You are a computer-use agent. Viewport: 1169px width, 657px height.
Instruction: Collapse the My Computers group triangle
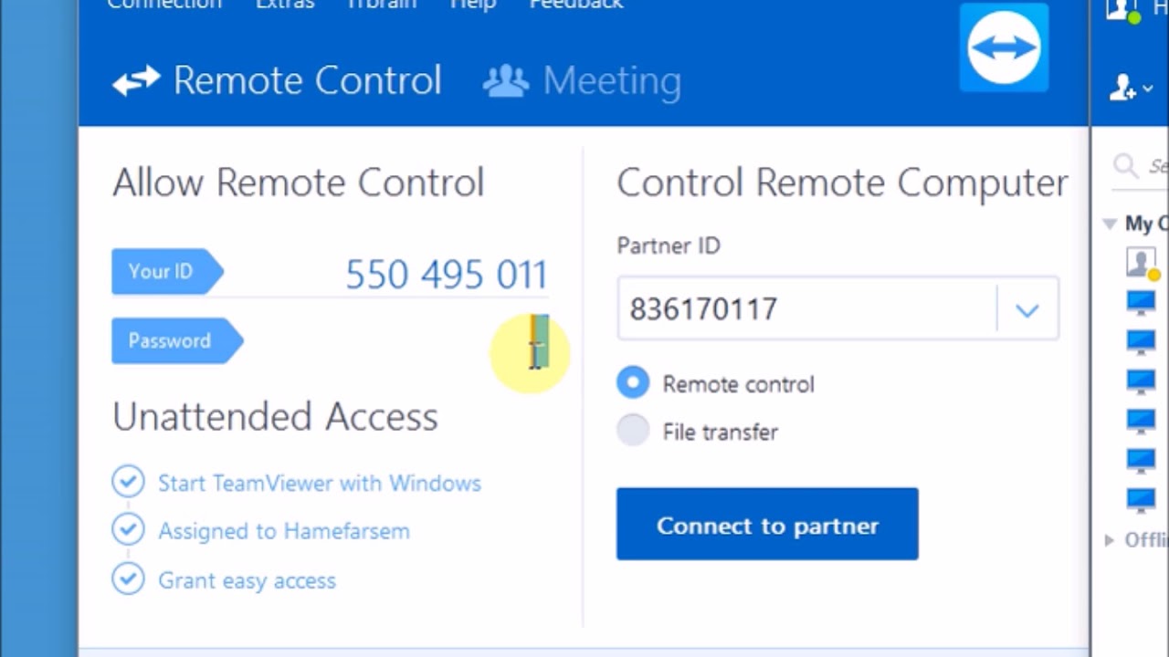[1110, 224]
